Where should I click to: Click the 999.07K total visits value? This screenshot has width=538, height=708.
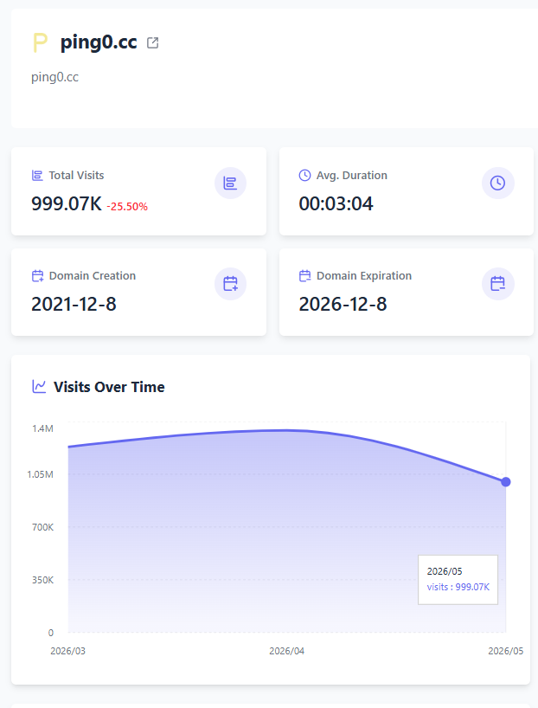(x=67, y=203)
